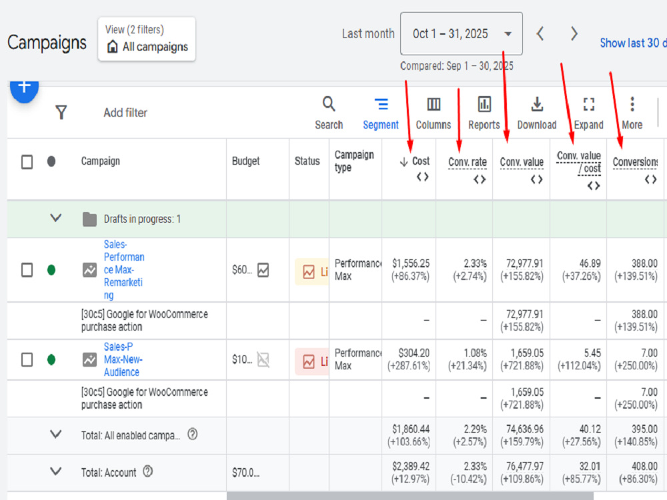
Task: Click the Status column header
Action: (307, 161)
